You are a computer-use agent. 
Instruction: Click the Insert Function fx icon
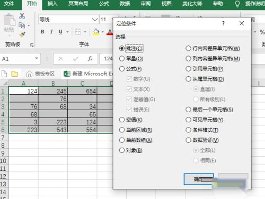click(x=90, y=59)
